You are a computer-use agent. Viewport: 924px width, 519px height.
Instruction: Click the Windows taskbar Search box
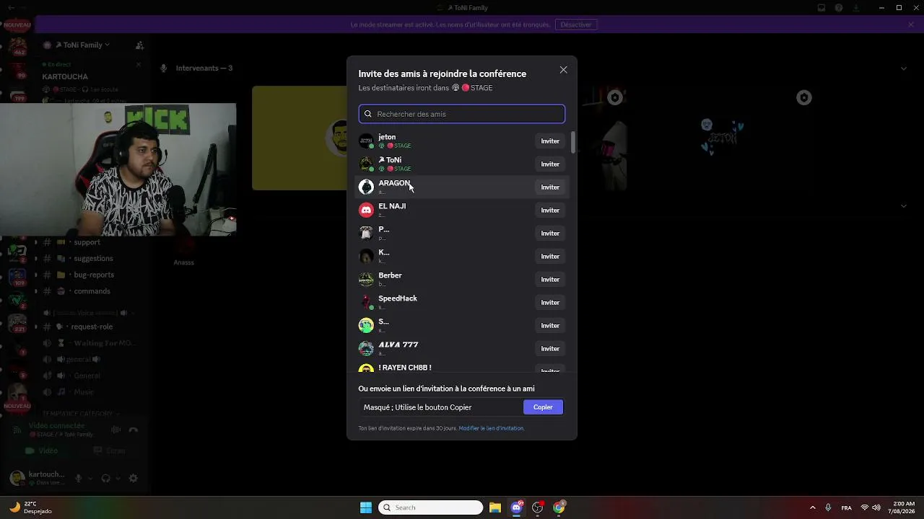pos(431,507)
